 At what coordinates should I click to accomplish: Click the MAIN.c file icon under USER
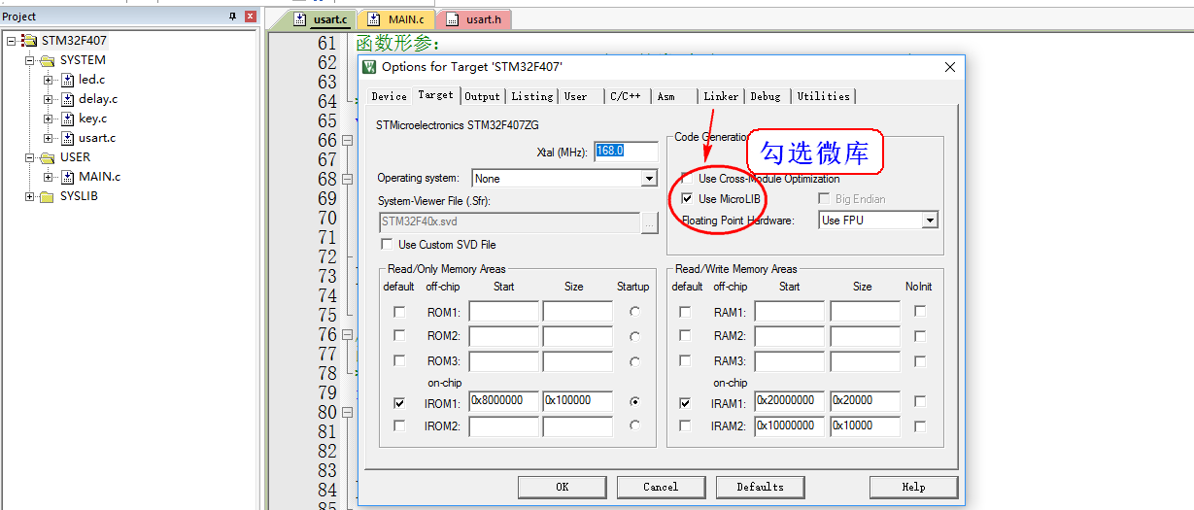[68, 177]
